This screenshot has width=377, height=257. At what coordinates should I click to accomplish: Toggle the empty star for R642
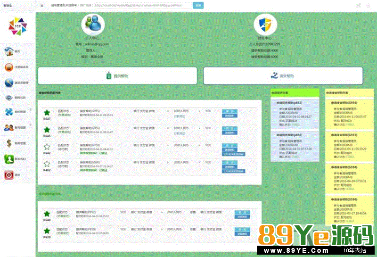click(x=47, y=147)
